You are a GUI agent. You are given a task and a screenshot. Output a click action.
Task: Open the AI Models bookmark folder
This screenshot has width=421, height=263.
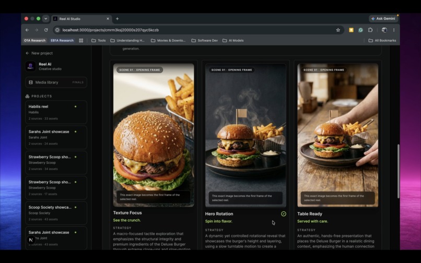[x=233, y=41]
